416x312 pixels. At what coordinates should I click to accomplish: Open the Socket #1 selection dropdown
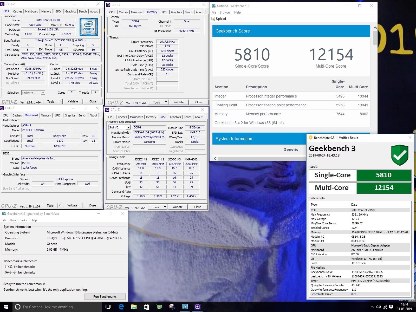coord(43,93)
